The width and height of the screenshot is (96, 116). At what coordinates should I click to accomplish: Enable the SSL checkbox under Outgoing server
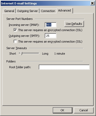pos(15,42)
